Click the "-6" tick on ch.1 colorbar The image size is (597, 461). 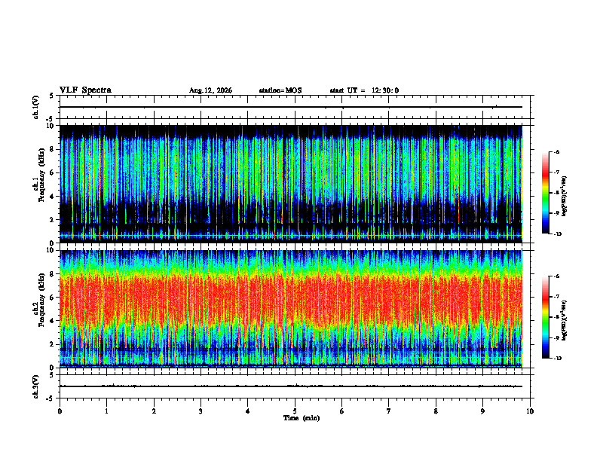[556, 151]
